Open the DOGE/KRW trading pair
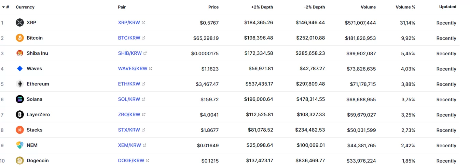This screenshot has height=168, width=470. tap(131, 161)
